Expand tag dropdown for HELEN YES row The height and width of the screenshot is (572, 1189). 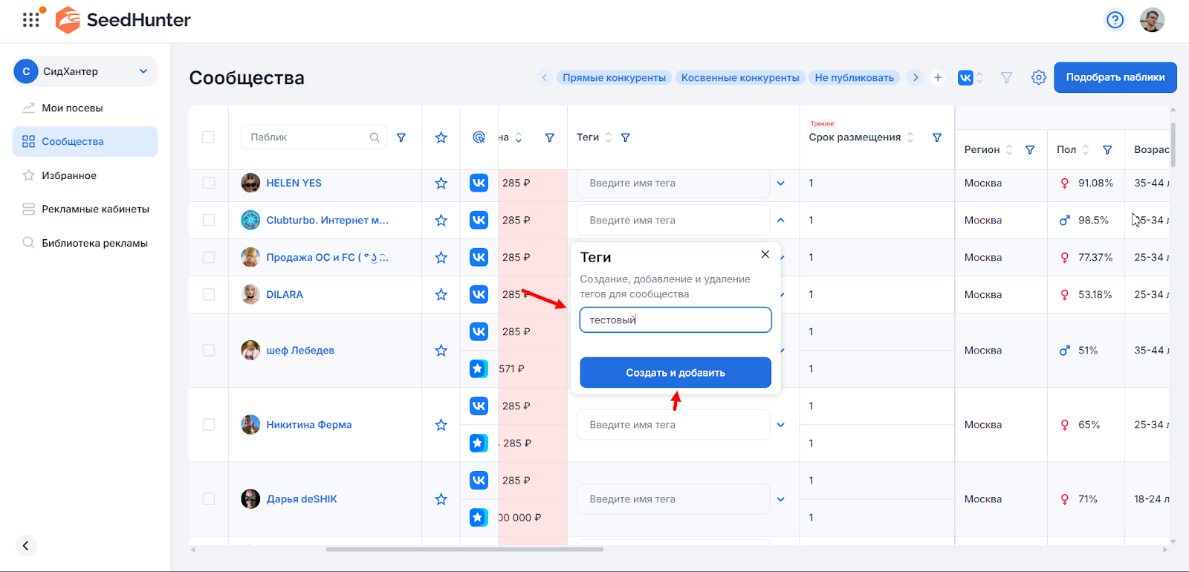point(780,183)
